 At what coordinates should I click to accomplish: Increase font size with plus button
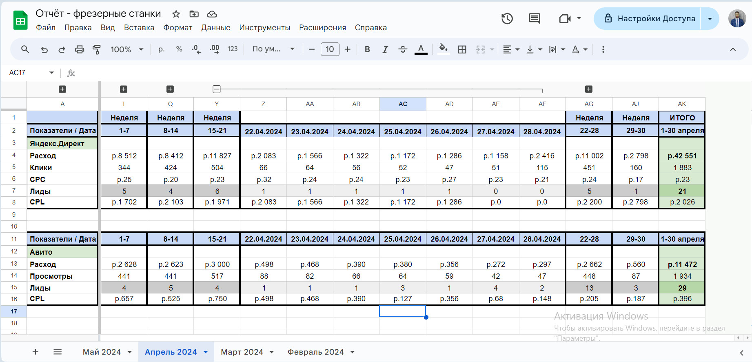pyautogui.click(x=347, y=49)
